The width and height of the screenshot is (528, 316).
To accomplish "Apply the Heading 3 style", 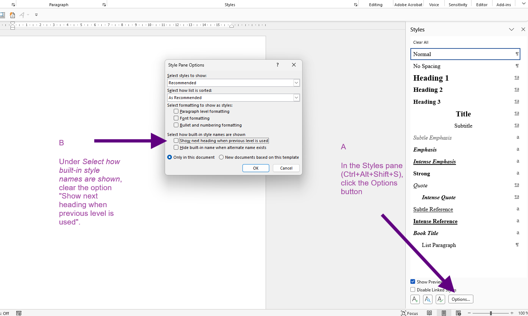I will (x=465, y=102).
